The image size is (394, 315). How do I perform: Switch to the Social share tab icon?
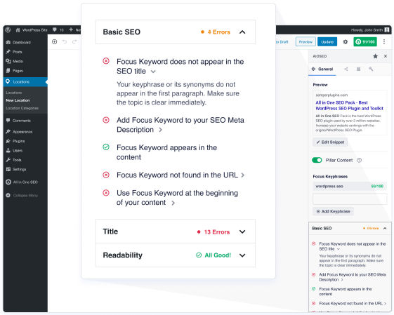tap(346, 69)
